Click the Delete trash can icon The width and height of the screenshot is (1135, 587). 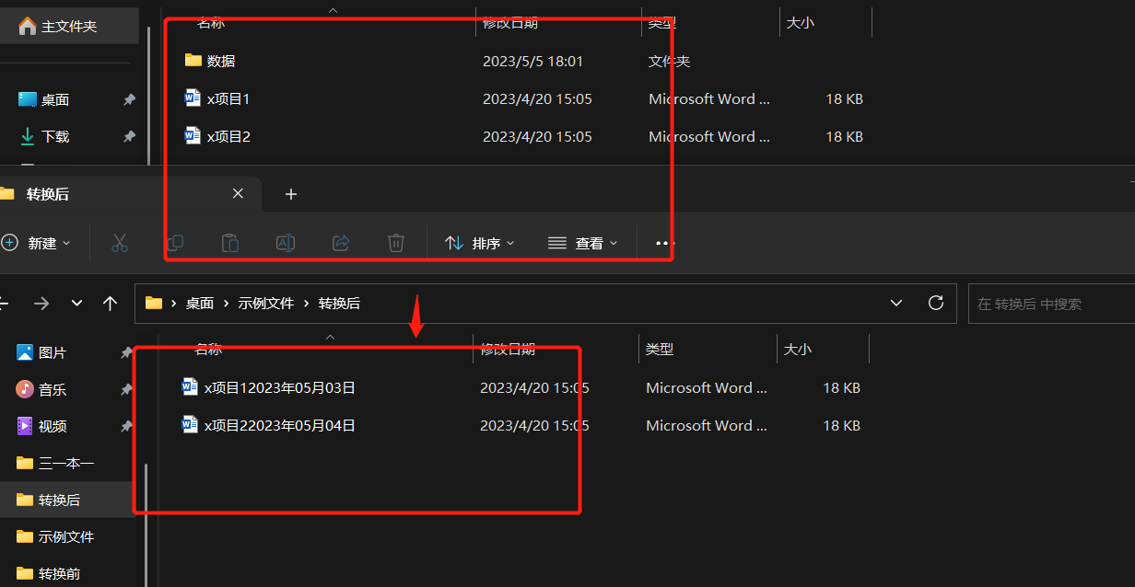(x=396, y=243)
